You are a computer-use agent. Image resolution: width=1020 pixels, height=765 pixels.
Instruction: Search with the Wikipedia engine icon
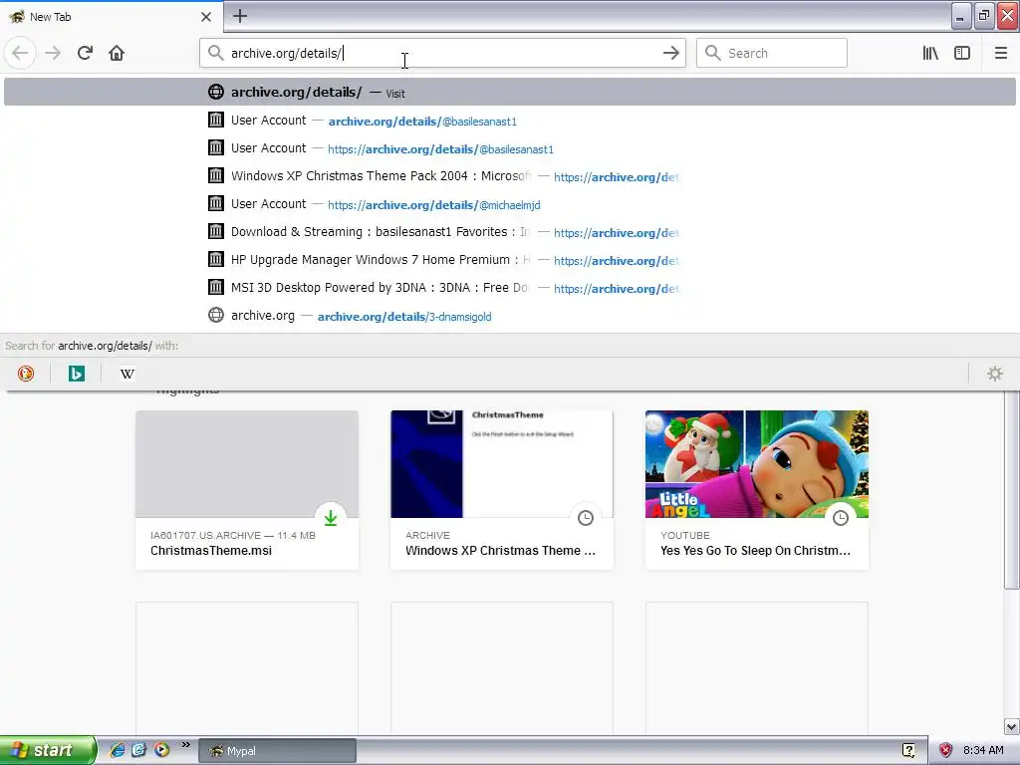127,374
